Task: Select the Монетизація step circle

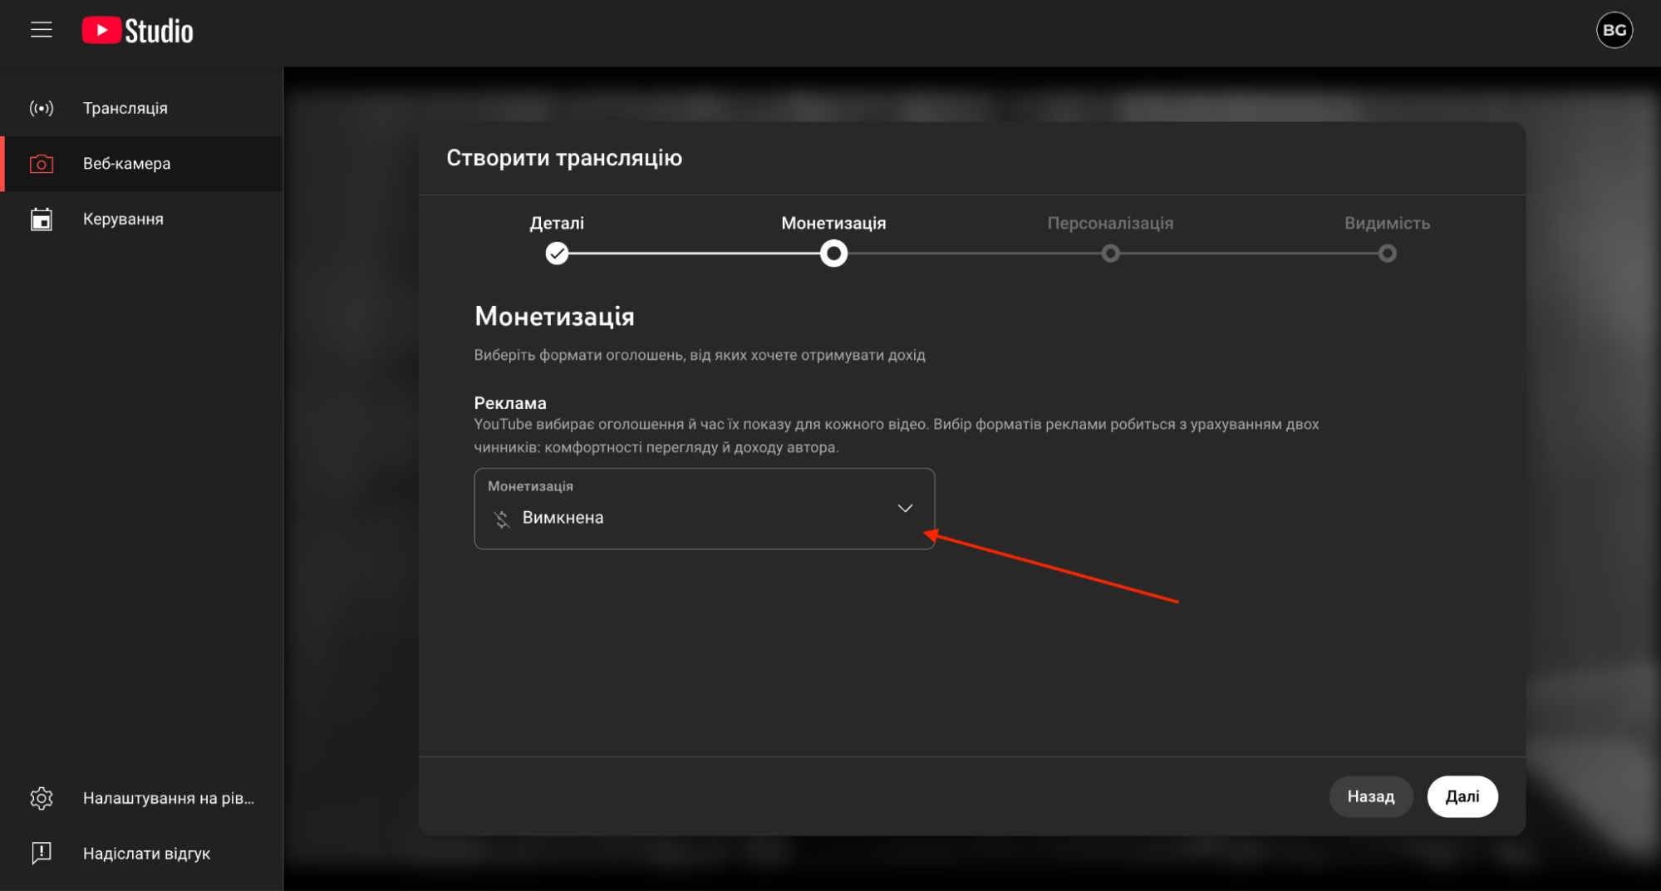Action: pos(833,254)
